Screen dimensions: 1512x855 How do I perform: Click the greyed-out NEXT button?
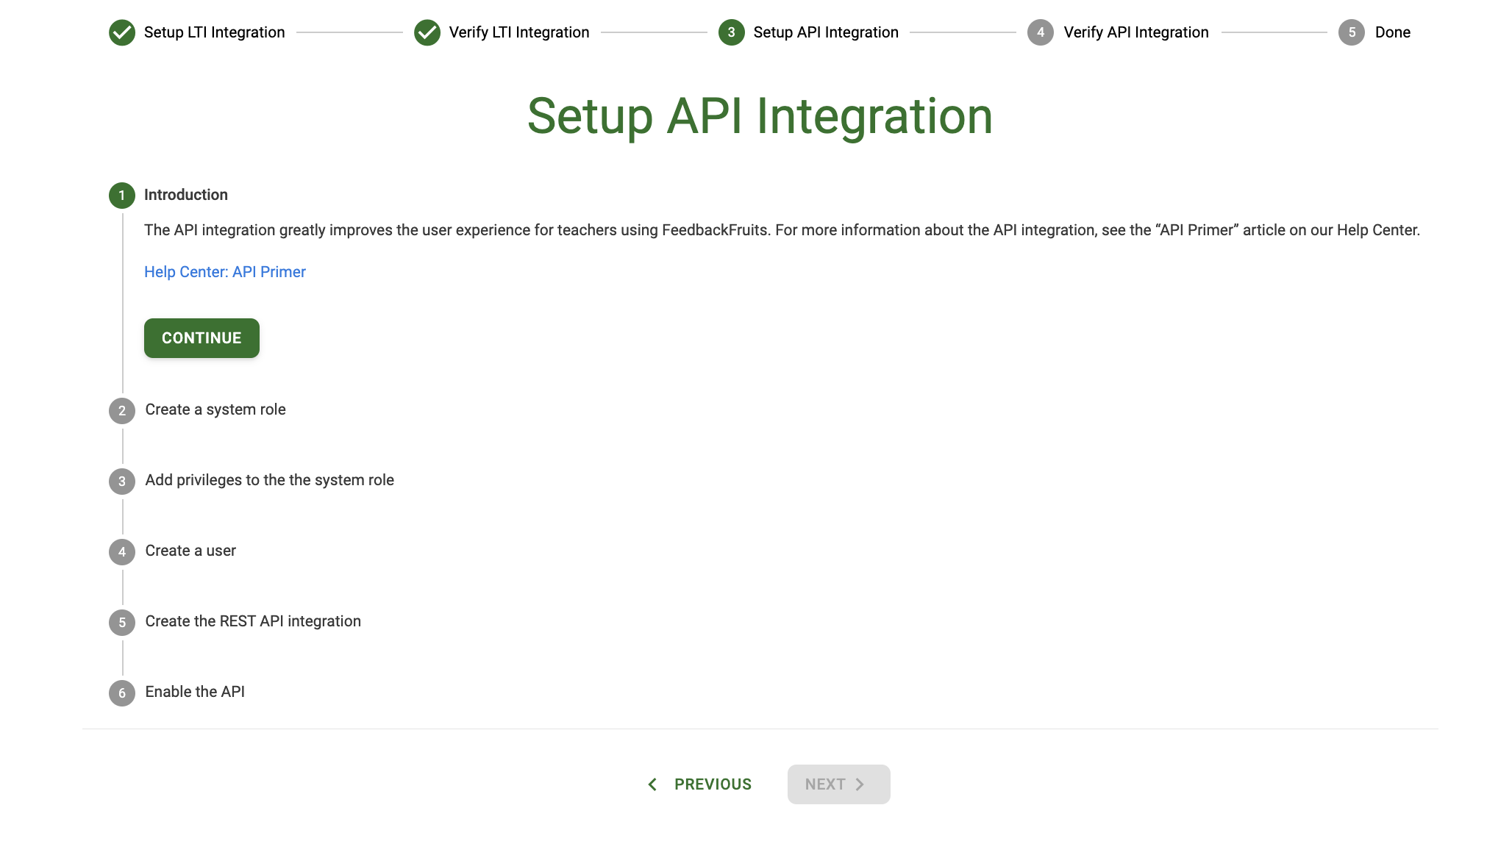839,784
